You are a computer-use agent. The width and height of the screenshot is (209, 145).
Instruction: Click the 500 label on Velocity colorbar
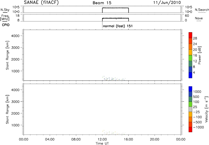tap(196, 97)
